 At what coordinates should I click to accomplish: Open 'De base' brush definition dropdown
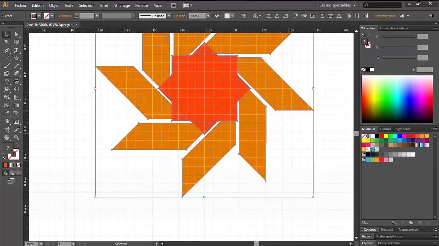click(x=169, y=16)
